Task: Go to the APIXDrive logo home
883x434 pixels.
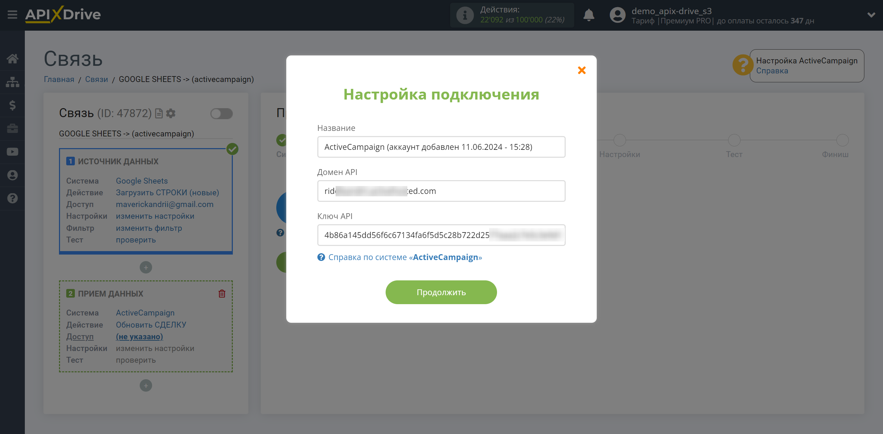Action: click(63, 14)
